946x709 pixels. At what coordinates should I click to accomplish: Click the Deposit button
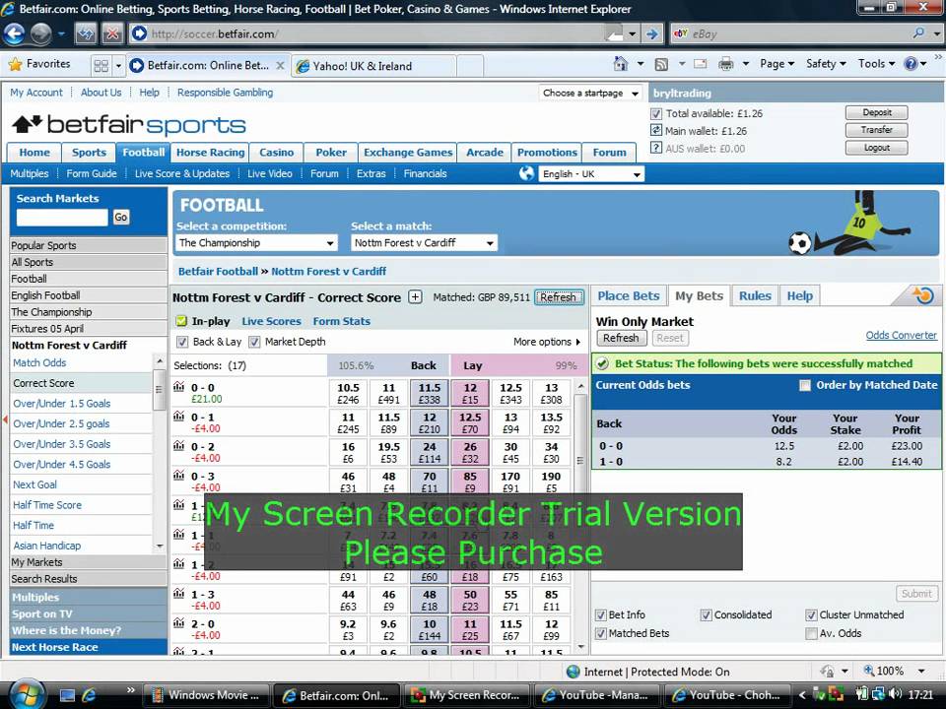pyautogui.click(x=877, y=112)
